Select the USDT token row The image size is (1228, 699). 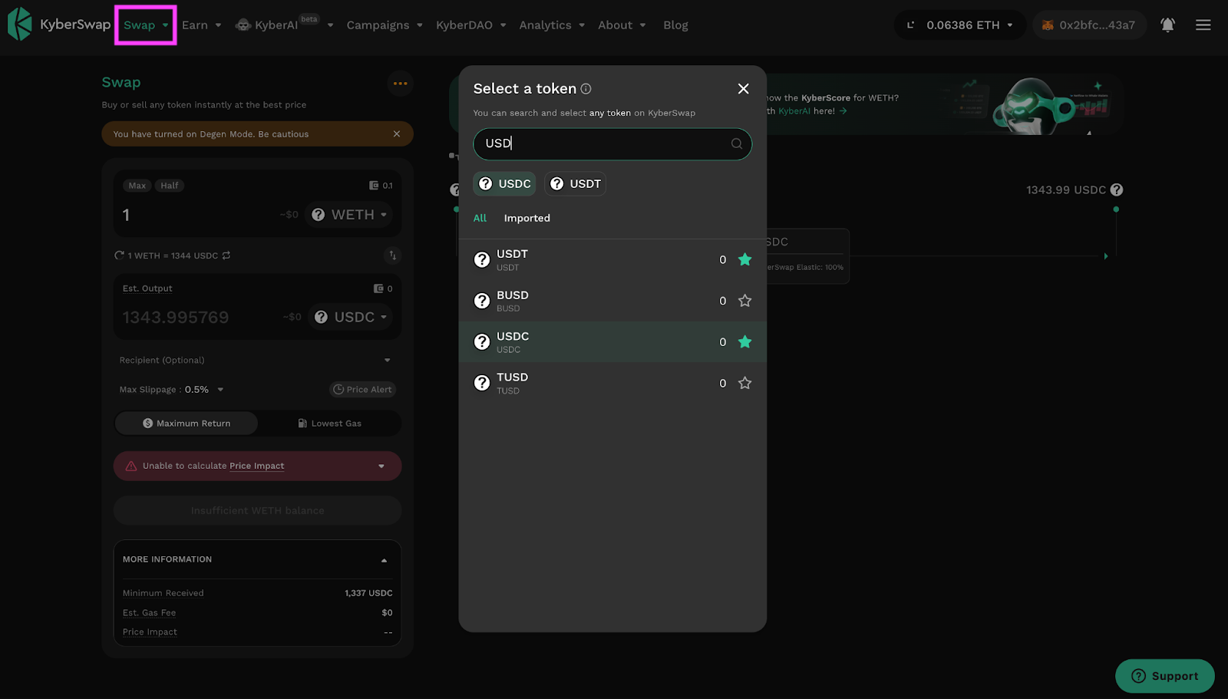(612, 260)
